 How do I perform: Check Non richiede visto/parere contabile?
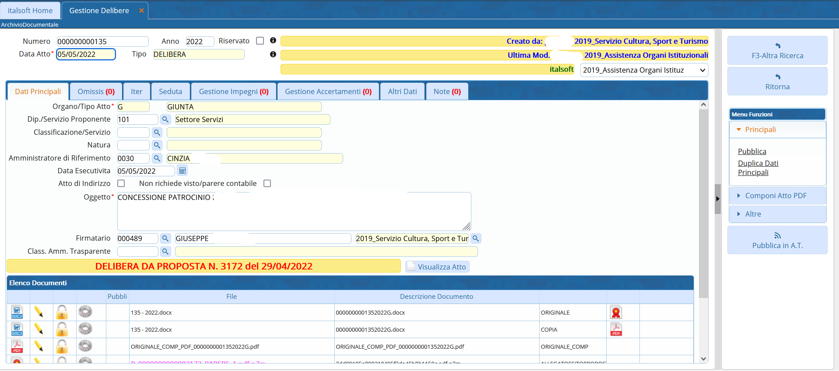[267, 183]
